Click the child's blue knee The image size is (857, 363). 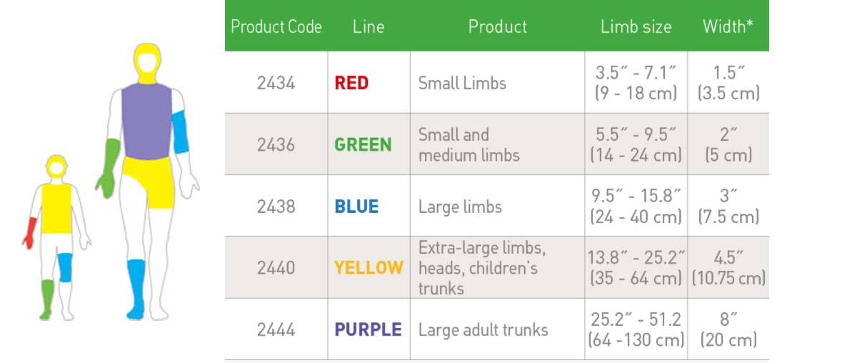[65, 267]
